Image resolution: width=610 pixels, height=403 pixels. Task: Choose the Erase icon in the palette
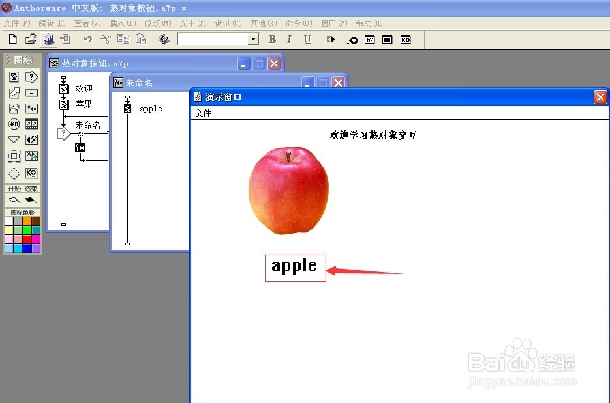(14, 108)
